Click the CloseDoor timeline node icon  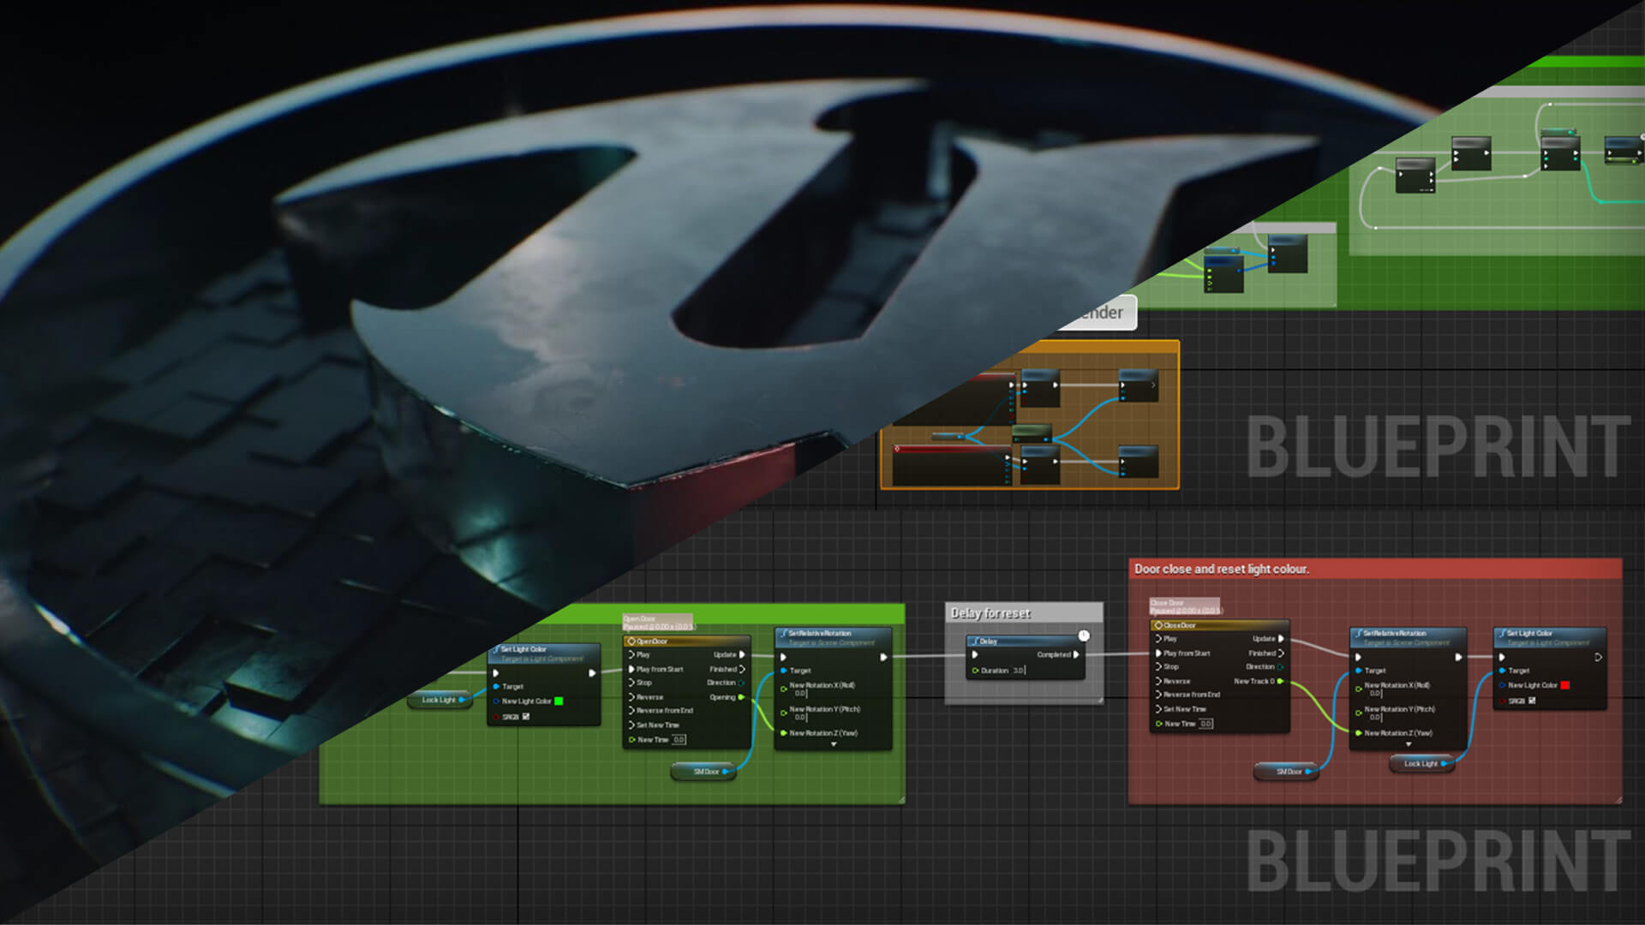click(1158, 625)
